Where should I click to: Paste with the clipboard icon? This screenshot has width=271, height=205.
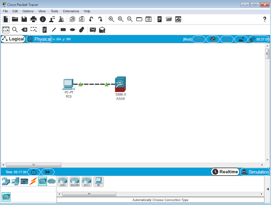click(x=82, y=19)
